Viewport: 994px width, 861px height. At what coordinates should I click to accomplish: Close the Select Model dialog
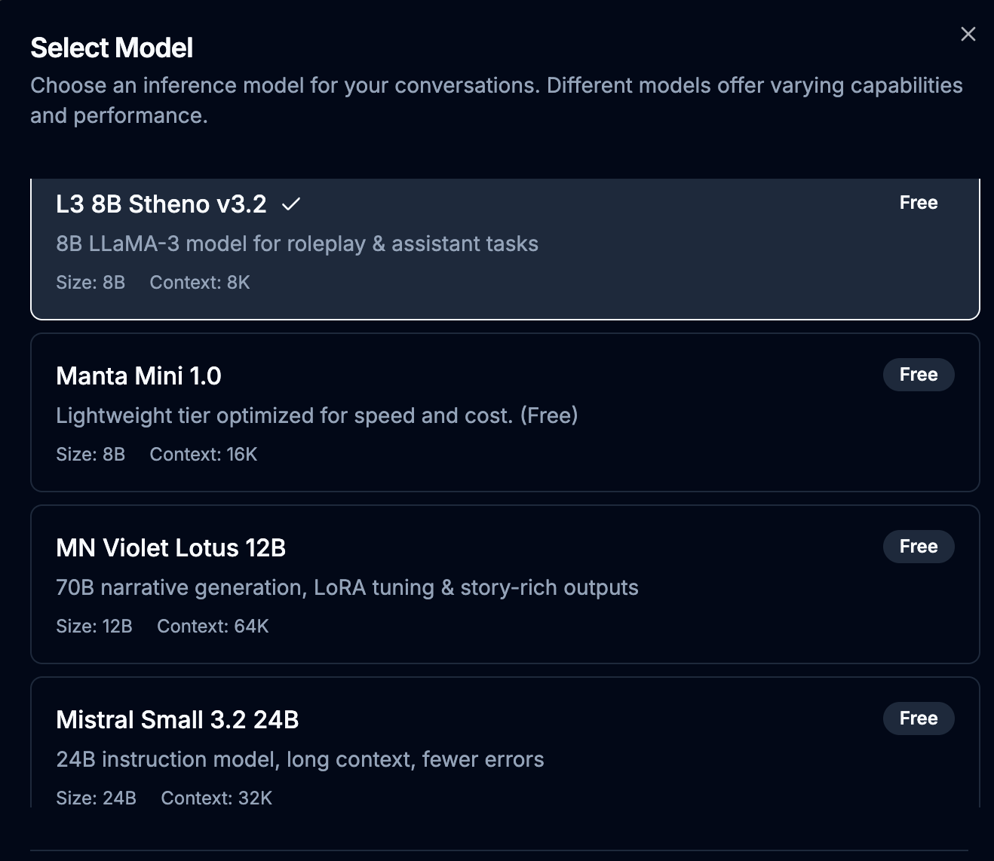[x=968, y=34]
